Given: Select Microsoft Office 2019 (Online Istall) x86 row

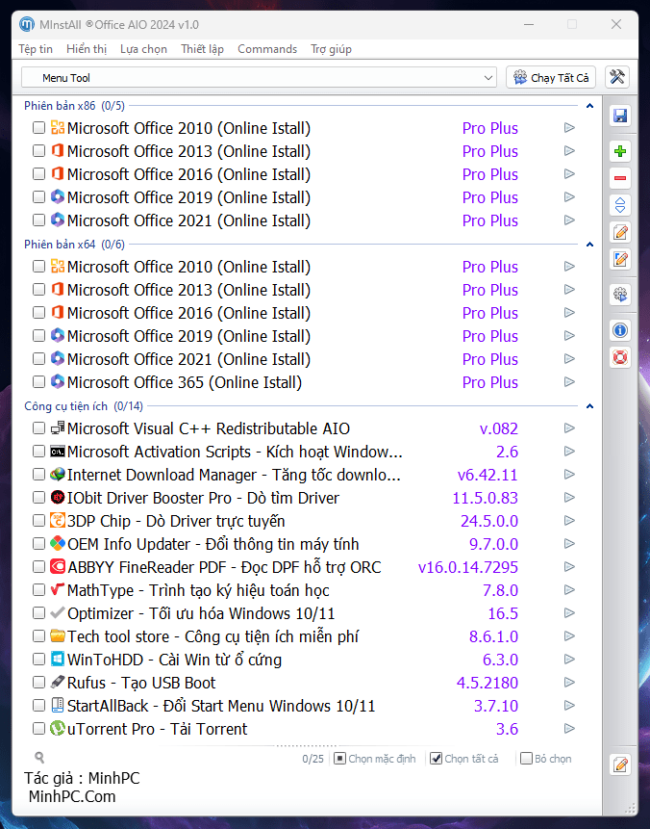Looking at the screenshot, I should coord(304,197).
